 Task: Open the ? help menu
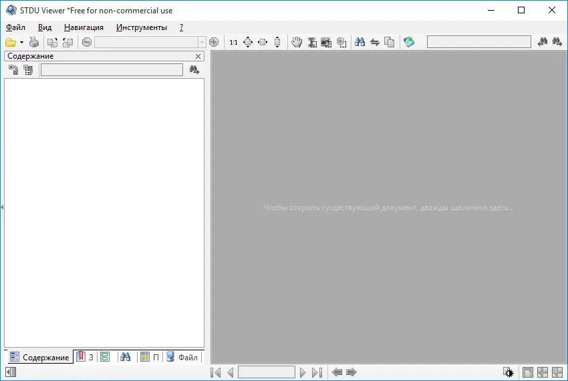click(x=182, y=27)
